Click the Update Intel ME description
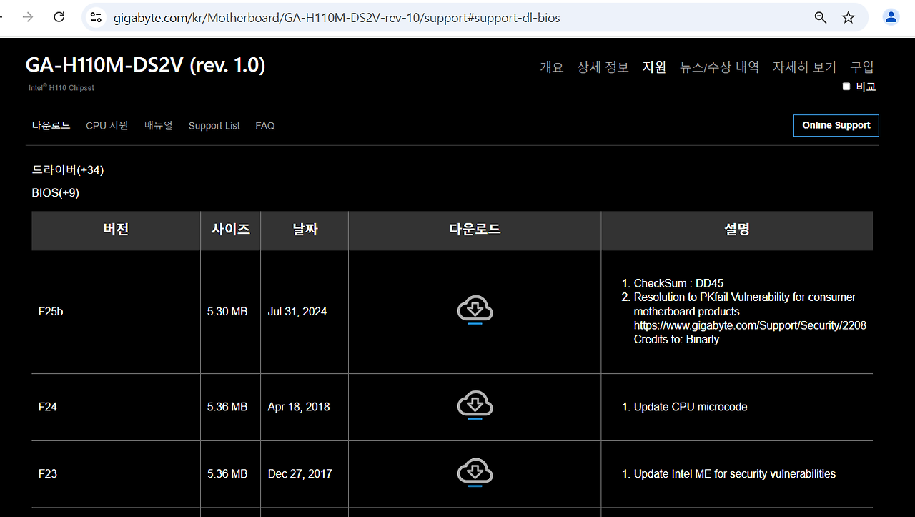The width and height of the screenshot is (915, 517). (735, 473)
